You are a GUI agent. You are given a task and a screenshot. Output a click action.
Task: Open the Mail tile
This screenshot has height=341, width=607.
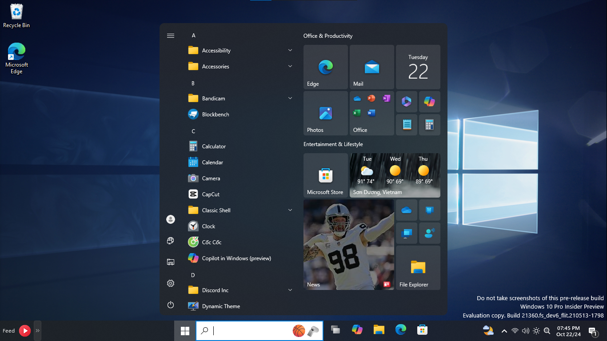tap(372, 67)
